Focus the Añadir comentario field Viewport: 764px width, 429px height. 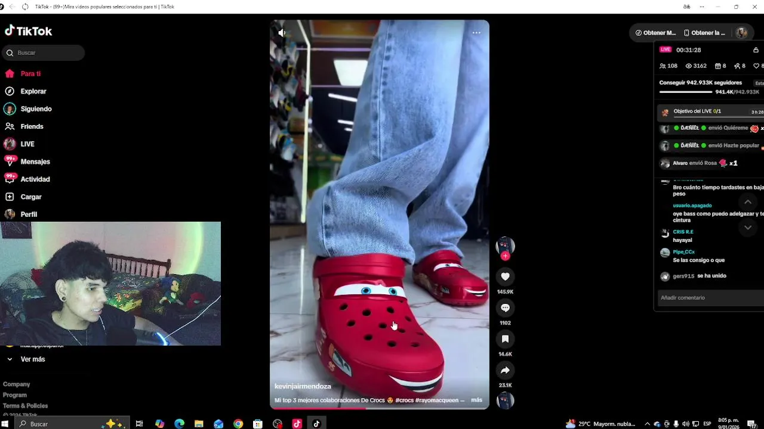[710, 298]
